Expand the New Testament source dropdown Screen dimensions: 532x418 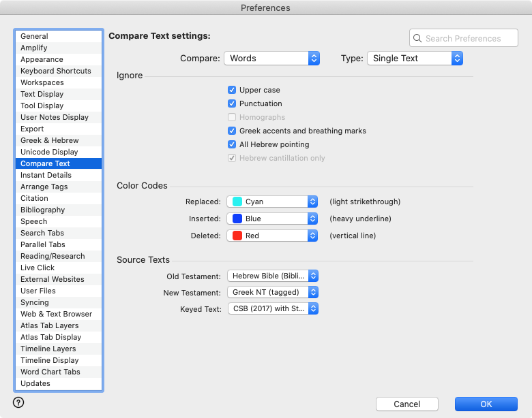(272, 292)
